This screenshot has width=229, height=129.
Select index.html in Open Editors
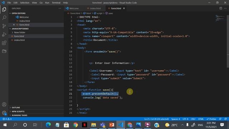(x=25, y=21)
